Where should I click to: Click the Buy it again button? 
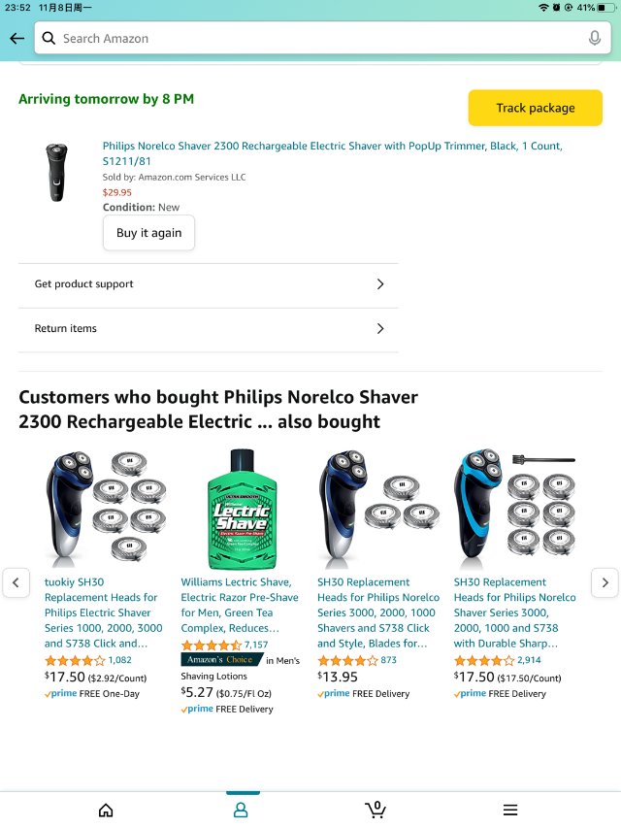[x=148, y=233]
